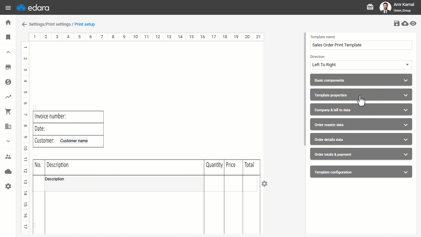421x237 pixels.
Task: Go back using the arrow icon
Action: tap(24, 24)
